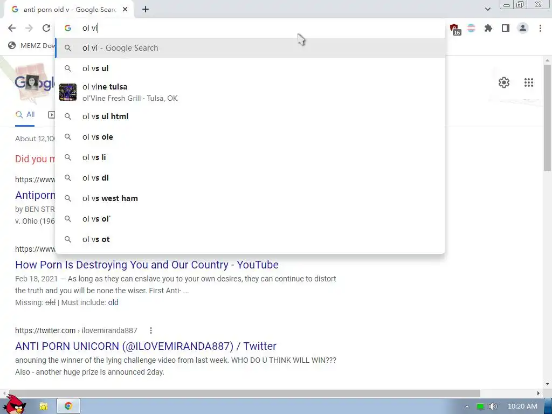552x414 pixels.
Task: Open the uBlock extension icon showing 16
Action: [x=455, y=29]
